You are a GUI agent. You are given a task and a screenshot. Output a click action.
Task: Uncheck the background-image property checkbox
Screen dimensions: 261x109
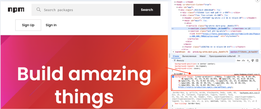(173, 77)
